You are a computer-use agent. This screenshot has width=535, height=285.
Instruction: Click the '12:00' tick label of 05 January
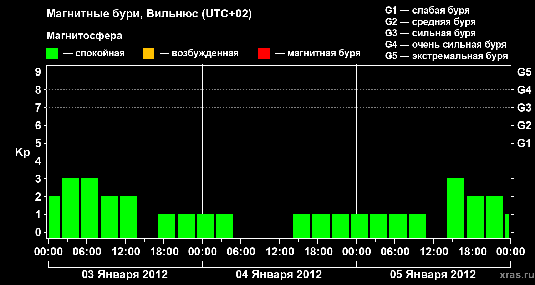click(x=434, y=252)
